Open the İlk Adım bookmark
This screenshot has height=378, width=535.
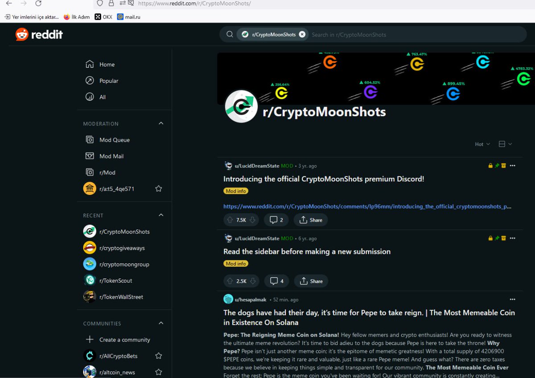pos(77,17)
